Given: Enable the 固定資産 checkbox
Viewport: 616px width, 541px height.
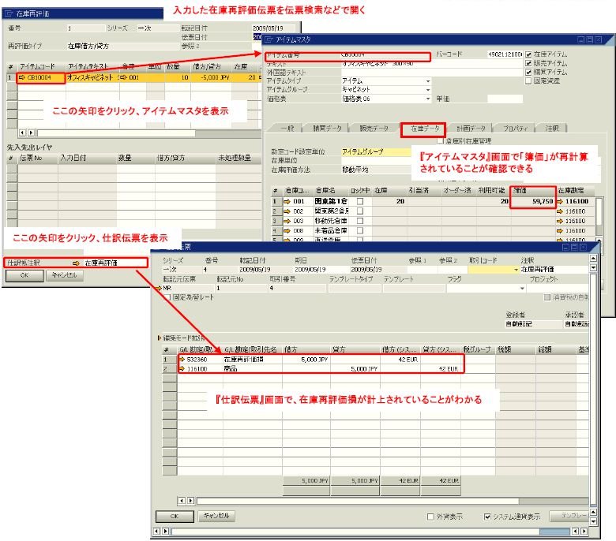Looking at the screenshot, I should pos(529,80).
